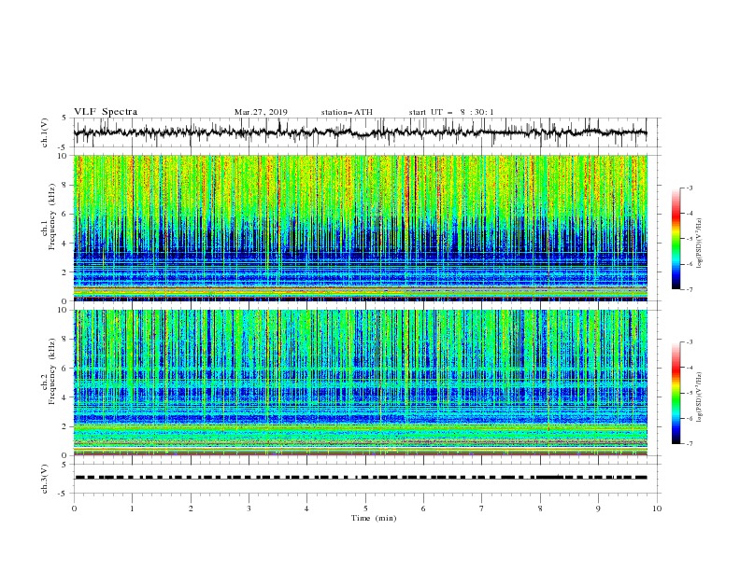Click the "ch.3(V)" axis label
Screen dimensions: 740x571
tap(45, 479)
